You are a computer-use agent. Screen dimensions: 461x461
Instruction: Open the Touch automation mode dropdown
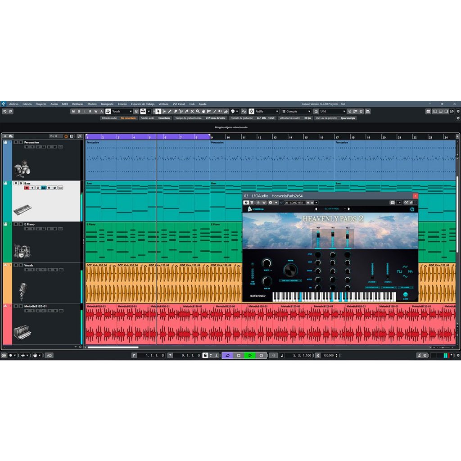[122, 112]
